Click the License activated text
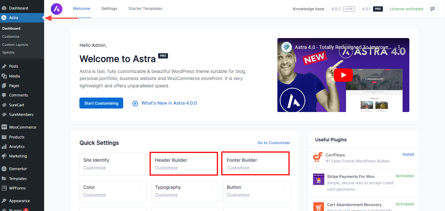The width and height of the screenshot is (445, 211). (407, 9)
